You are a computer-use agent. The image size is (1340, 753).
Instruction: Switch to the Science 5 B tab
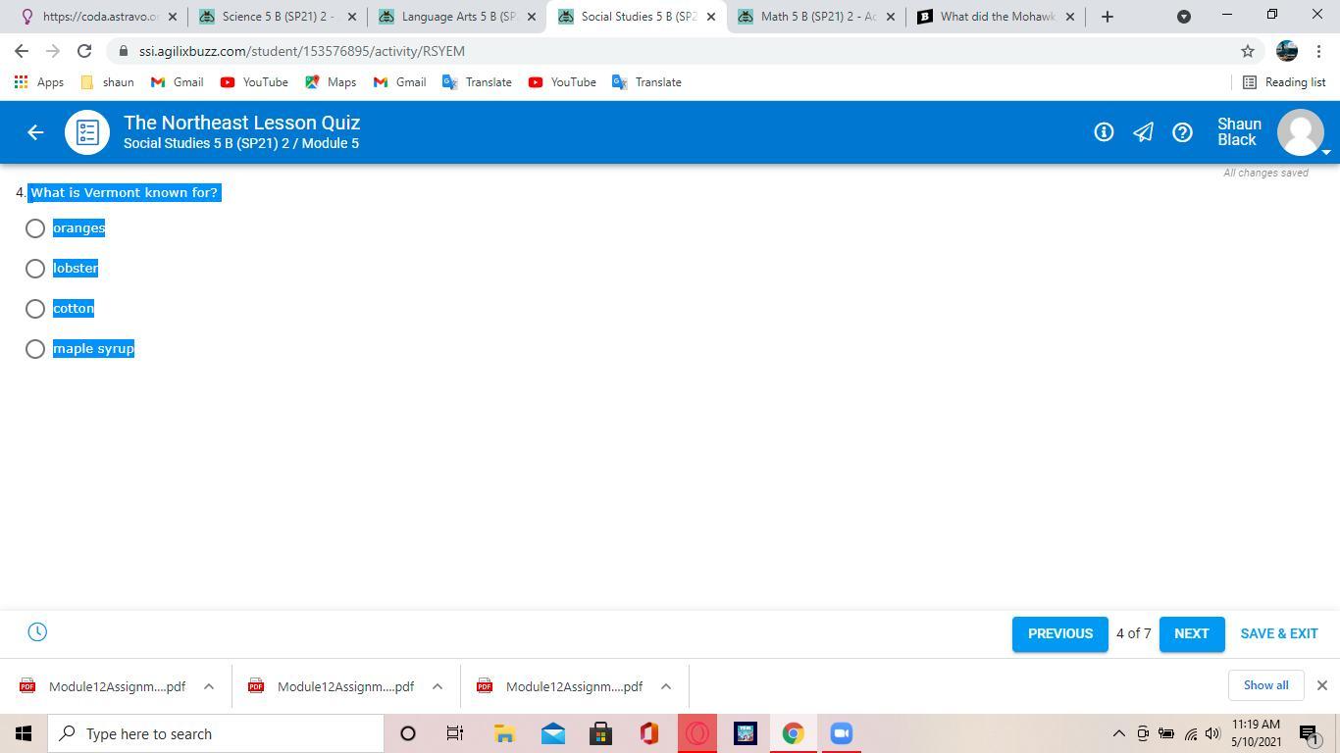tap(280, 17)
